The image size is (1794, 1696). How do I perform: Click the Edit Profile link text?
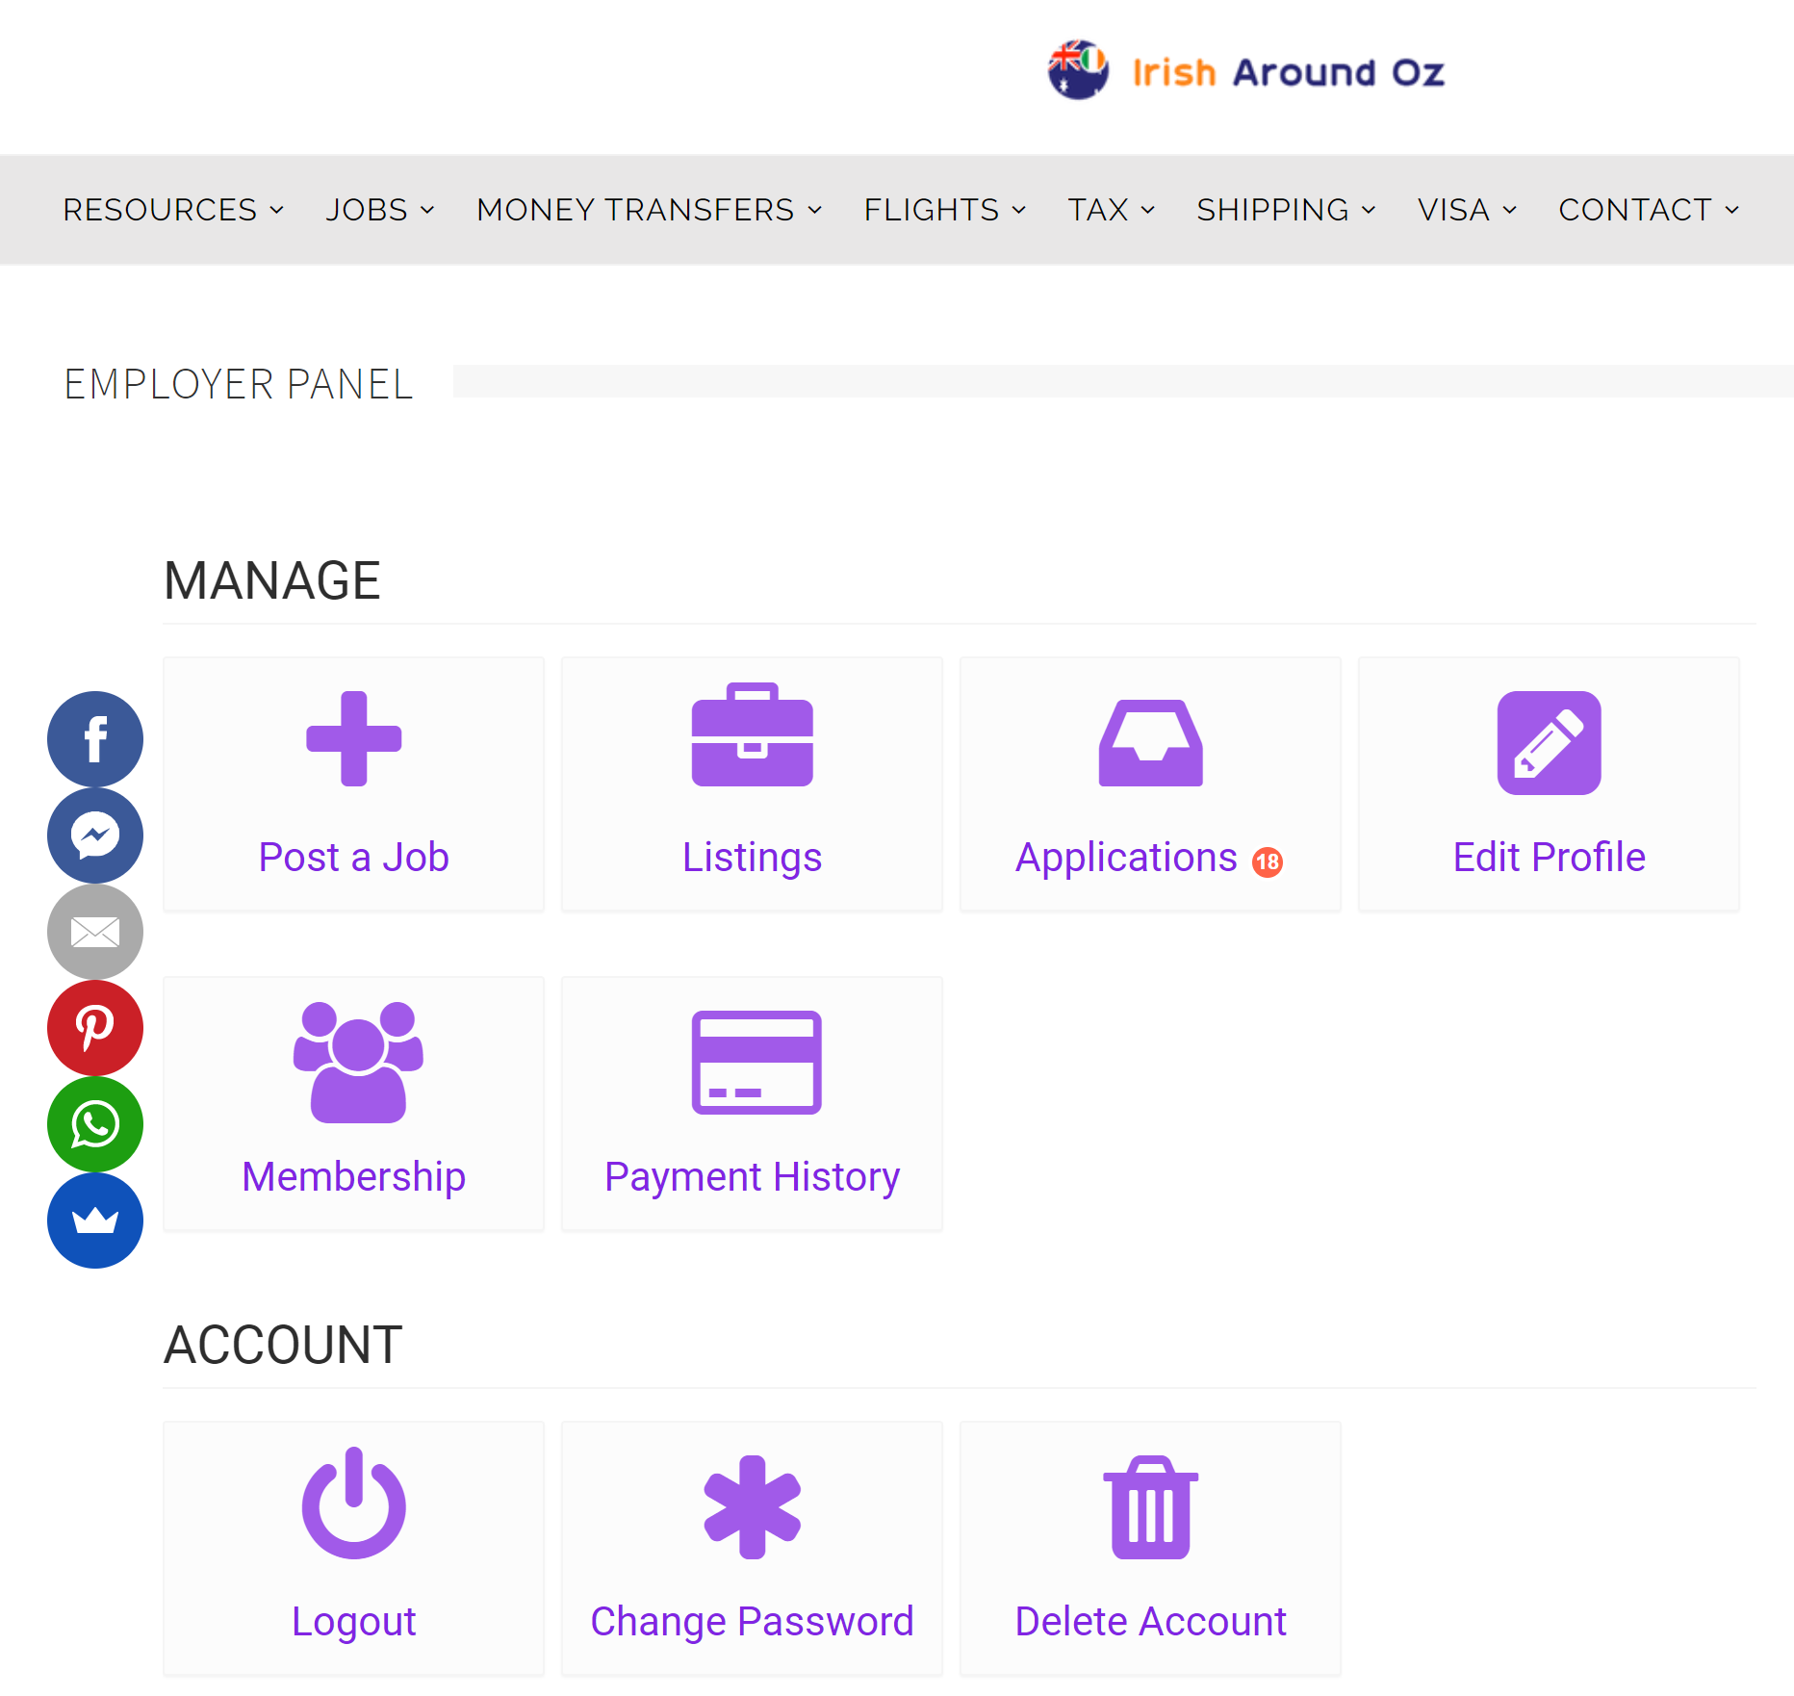point(1550,857)
